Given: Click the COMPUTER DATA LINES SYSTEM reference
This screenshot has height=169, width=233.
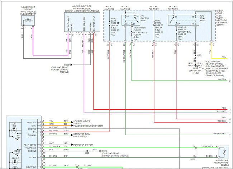Looking at the screenshot, I should 81,135.
